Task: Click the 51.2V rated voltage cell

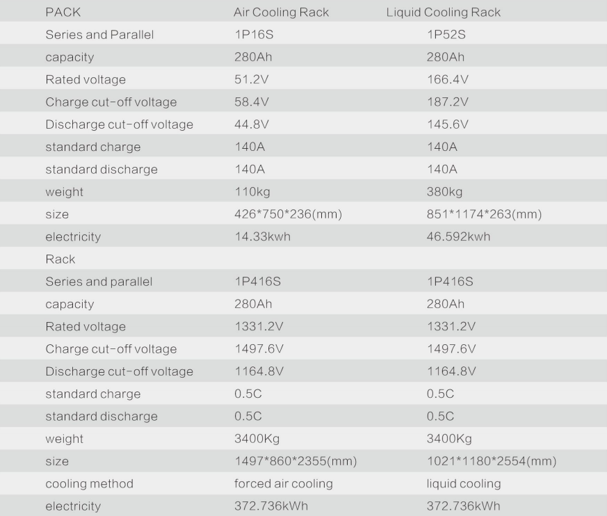Action: (x=252, y=79)
